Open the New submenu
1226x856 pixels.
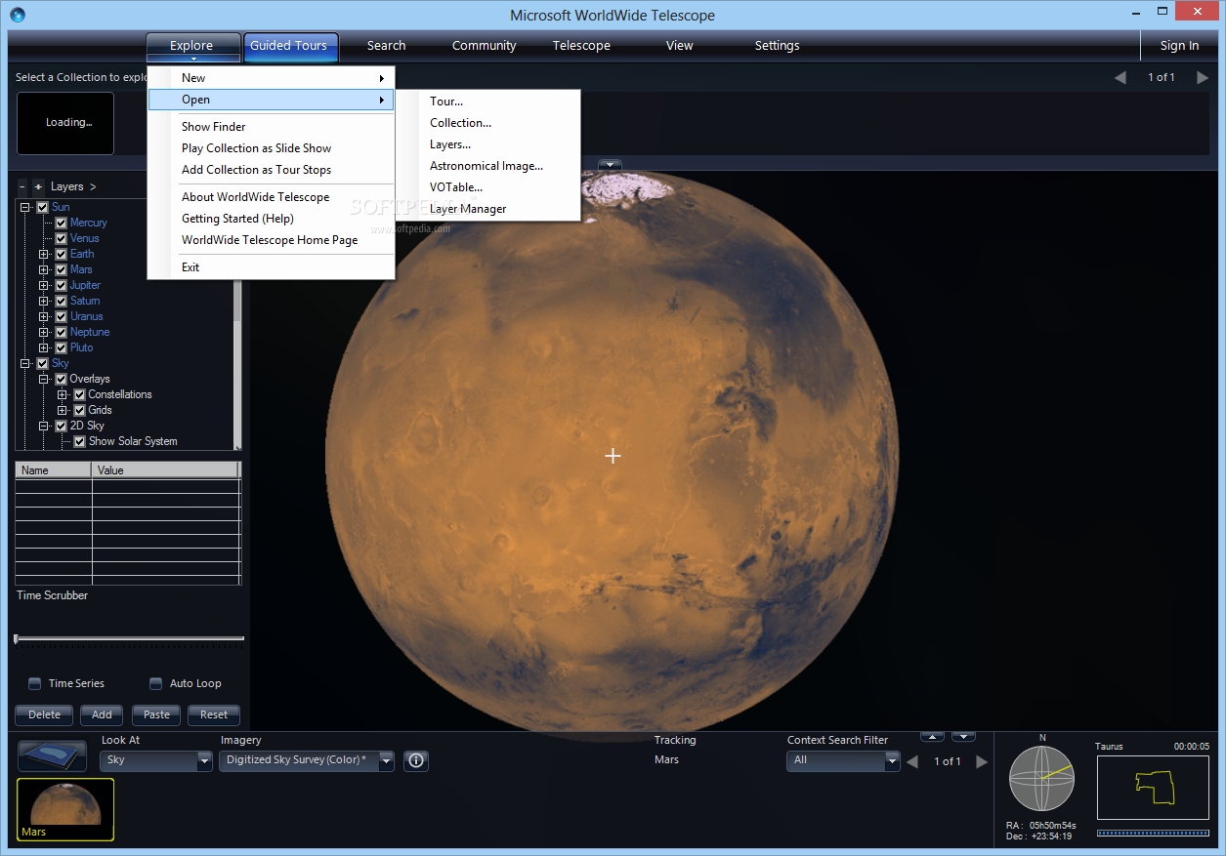(272, 78)
